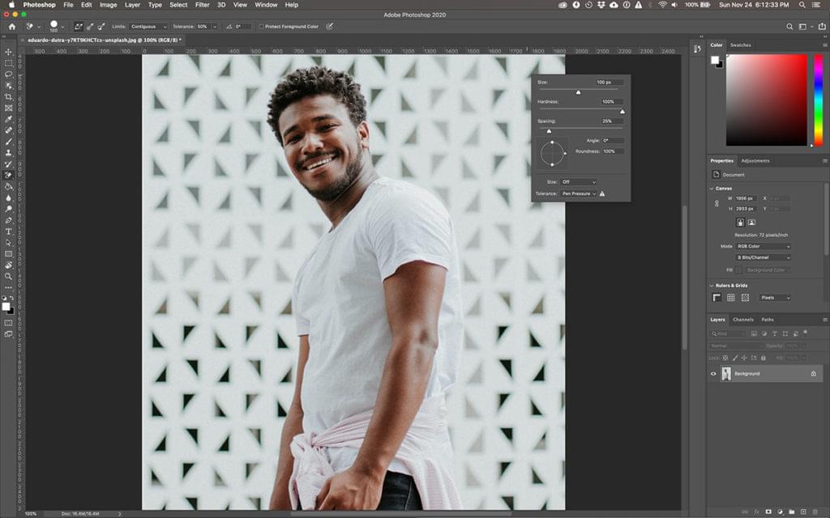Hide the Background layer with eye icon
Viewport: 830px width, 518px height.
pos(713,374)
